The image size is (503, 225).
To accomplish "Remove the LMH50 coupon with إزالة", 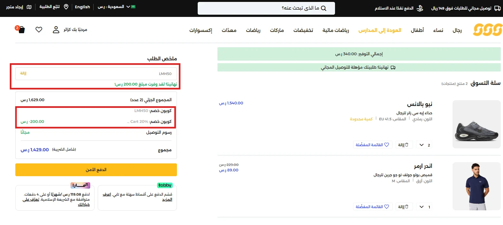I will [x=23, y=73].
